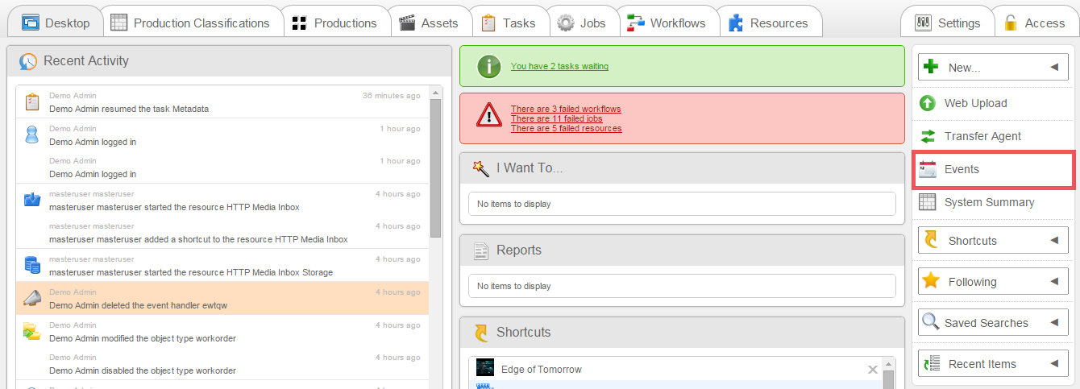The height and width of the screenshot is (389, 1080).
Task: Switch to the Productions tab
Action: (x=335, y=23)
